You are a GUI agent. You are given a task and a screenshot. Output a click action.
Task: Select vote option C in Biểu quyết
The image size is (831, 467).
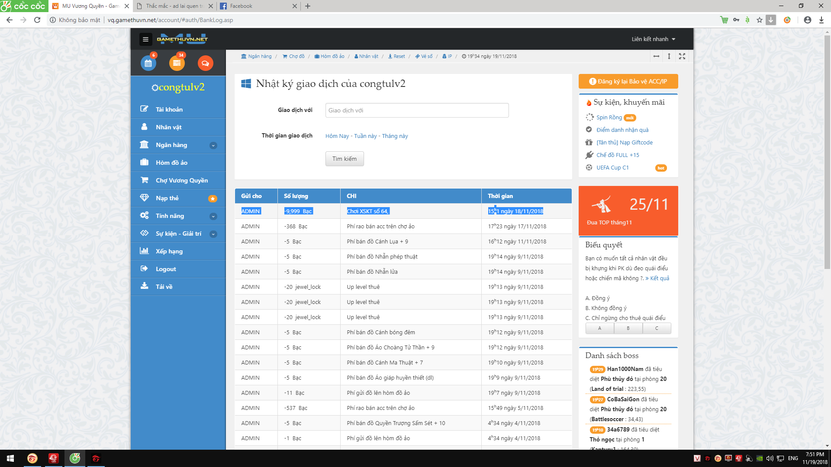(x=657, y=328)
